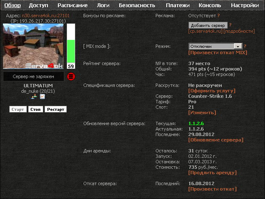Click the ULTIMATUM server name
The image size is (265, 199).
click(38, 86)
